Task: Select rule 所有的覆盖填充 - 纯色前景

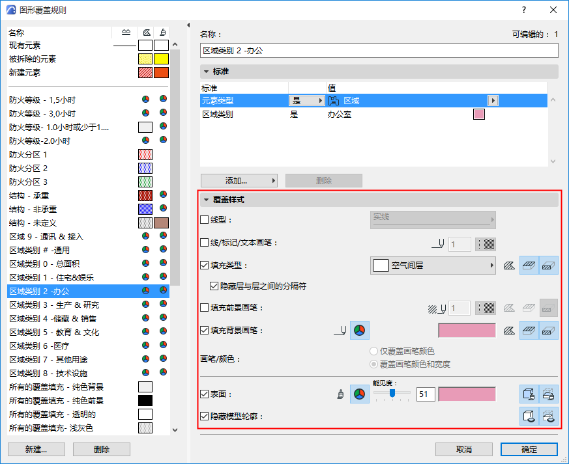Action: (88, 401)
